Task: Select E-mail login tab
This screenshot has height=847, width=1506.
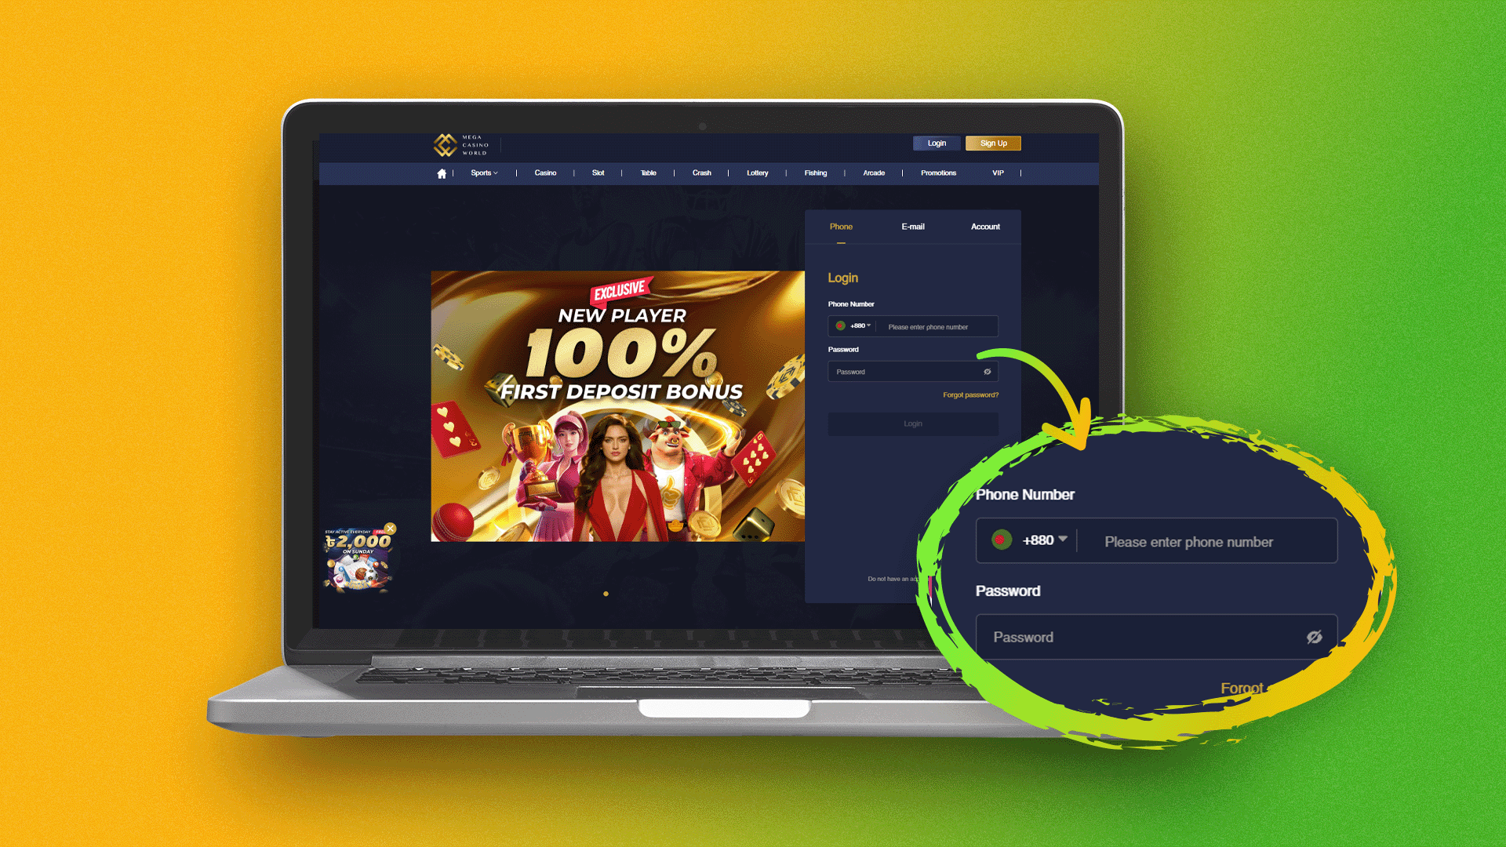Action: [912, 227]
